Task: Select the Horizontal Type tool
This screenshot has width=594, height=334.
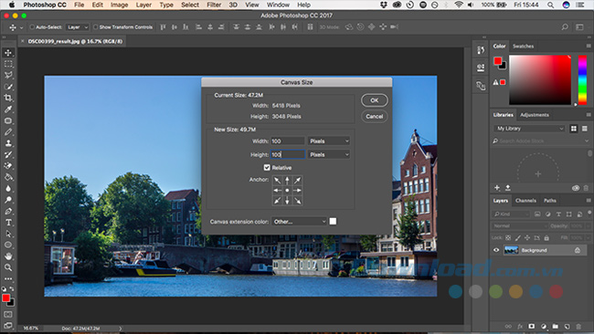Action: click(x=8, y=223)
